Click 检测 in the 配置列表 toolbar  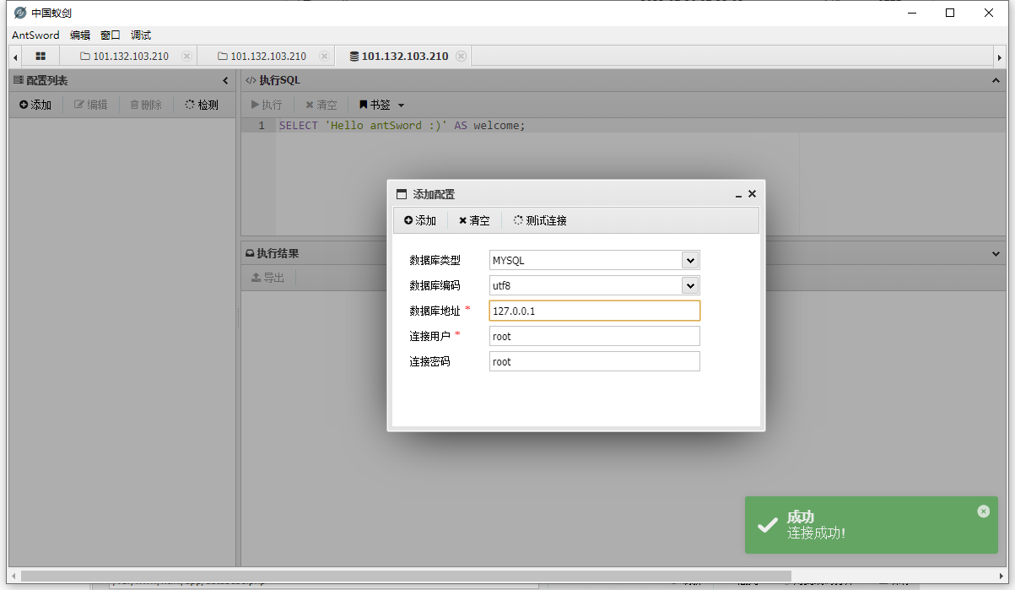point(202,106)
